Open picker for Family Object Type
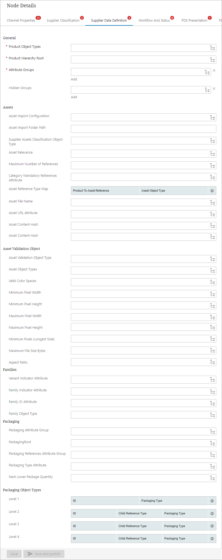Viewport: 222px width, 560px height. [x=213, y=415]
